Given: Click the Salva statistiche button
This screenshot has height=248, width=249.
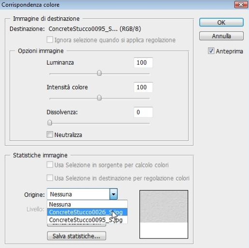Looking at the screenshot, I should click(77, 236).
